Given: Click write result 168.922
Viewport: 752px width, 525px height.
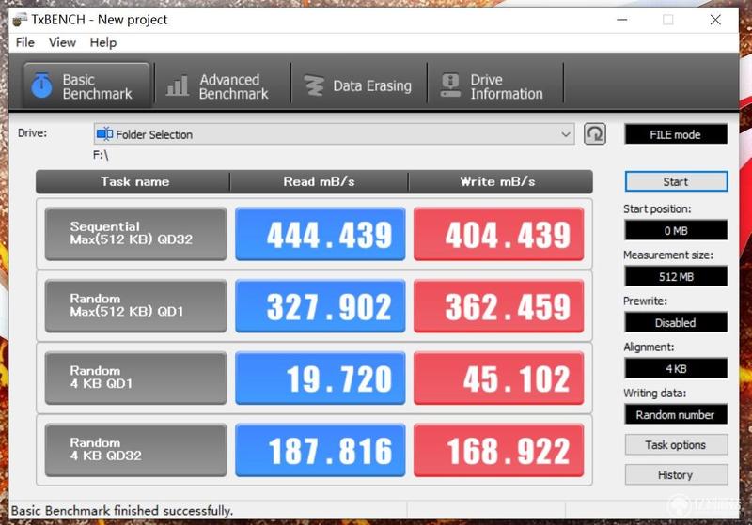Looking at the screenshot, I should [x=499, y=450].
